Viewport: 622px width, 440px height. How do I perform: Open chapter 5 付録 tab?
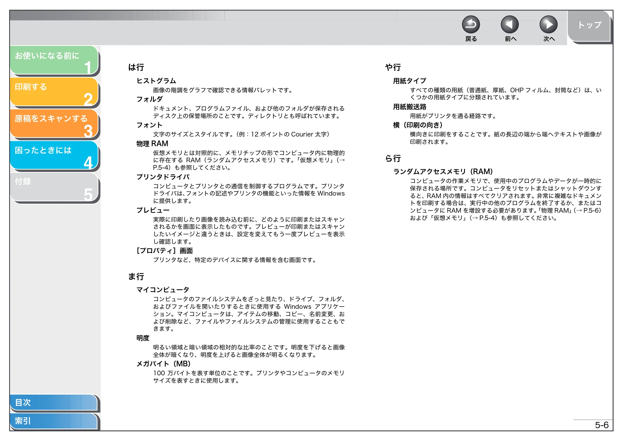point(54,187)
